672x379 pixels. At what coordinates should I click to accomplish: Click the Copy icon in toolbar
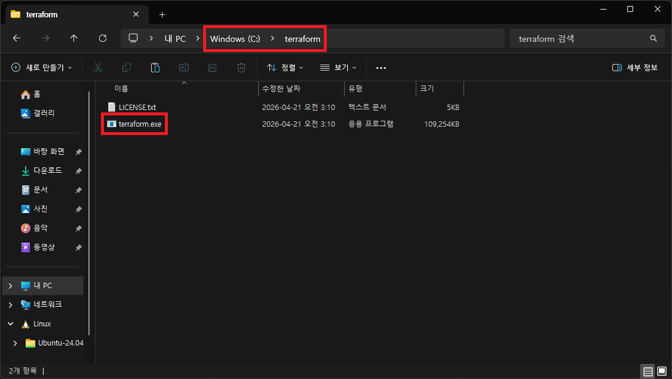click(127, 68)
